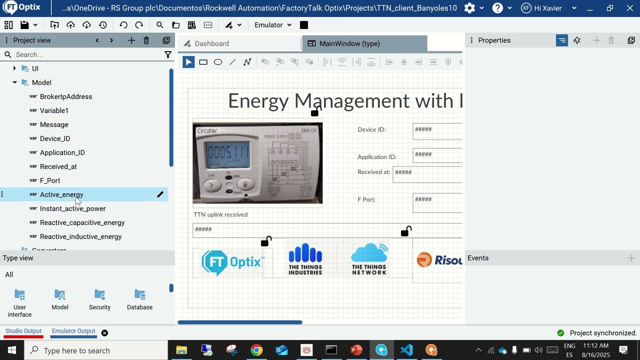
Task: Click the energy meter photo on canvas
Action: 257,163
